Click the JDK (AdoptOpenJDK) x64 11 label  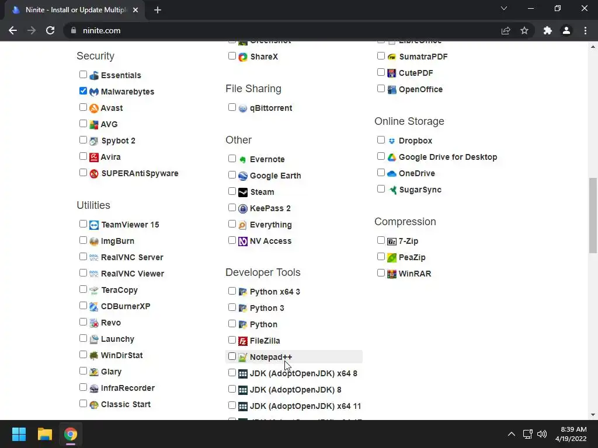(x=305, y=407)
